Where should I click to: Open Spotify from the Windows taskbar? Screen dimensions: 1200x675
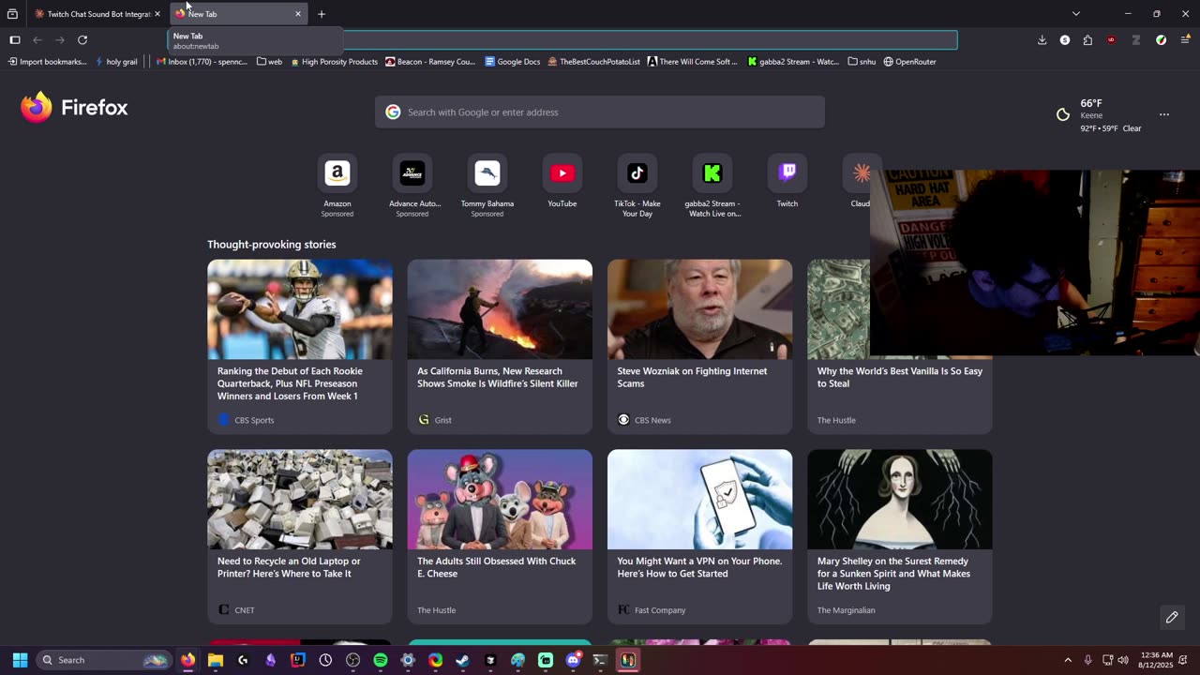click(x=380, y=660)
